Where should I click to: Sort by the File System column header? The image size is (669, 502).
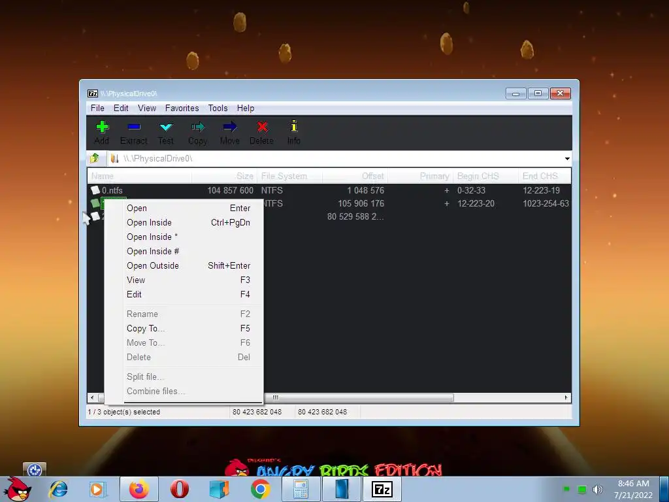coord(289,176)
